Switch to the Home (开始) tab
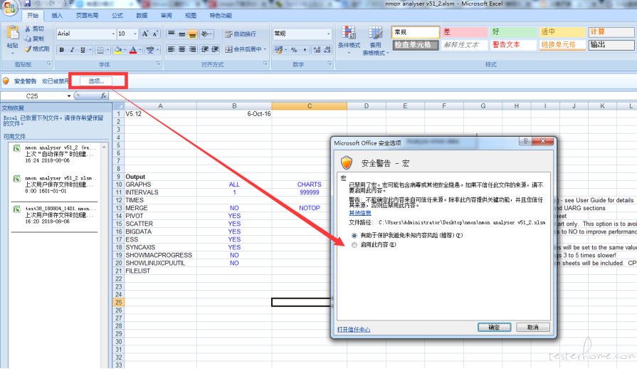This screenshot has width=637, height=369. (33, 16)
